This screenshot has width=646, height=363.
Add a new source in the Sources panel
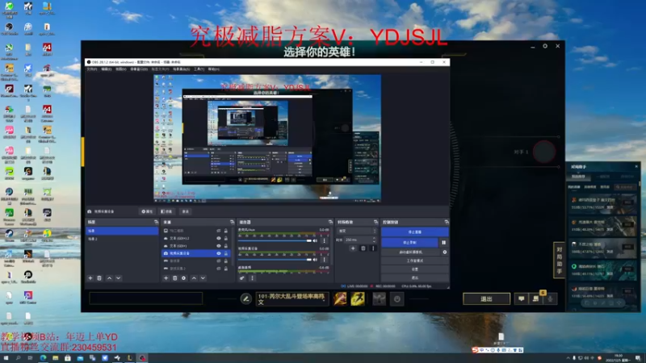point(166,278)
